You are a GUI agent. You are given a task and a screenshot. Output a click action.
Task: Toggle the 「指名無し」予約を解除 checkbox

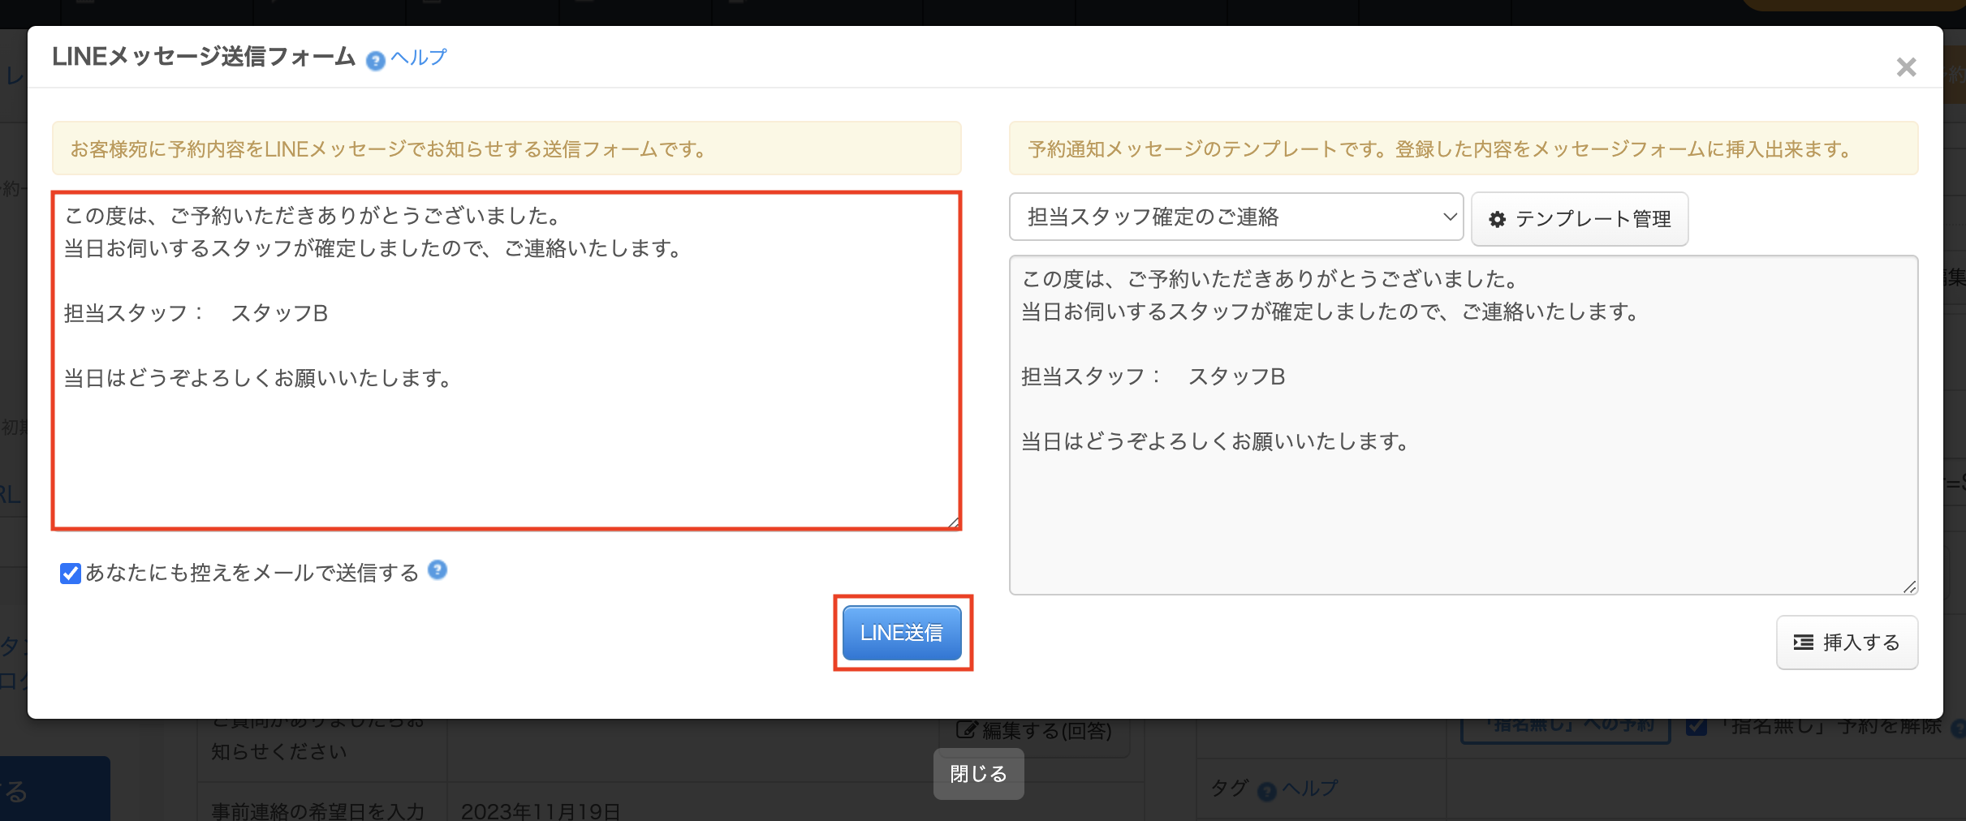click(1697, 726)
